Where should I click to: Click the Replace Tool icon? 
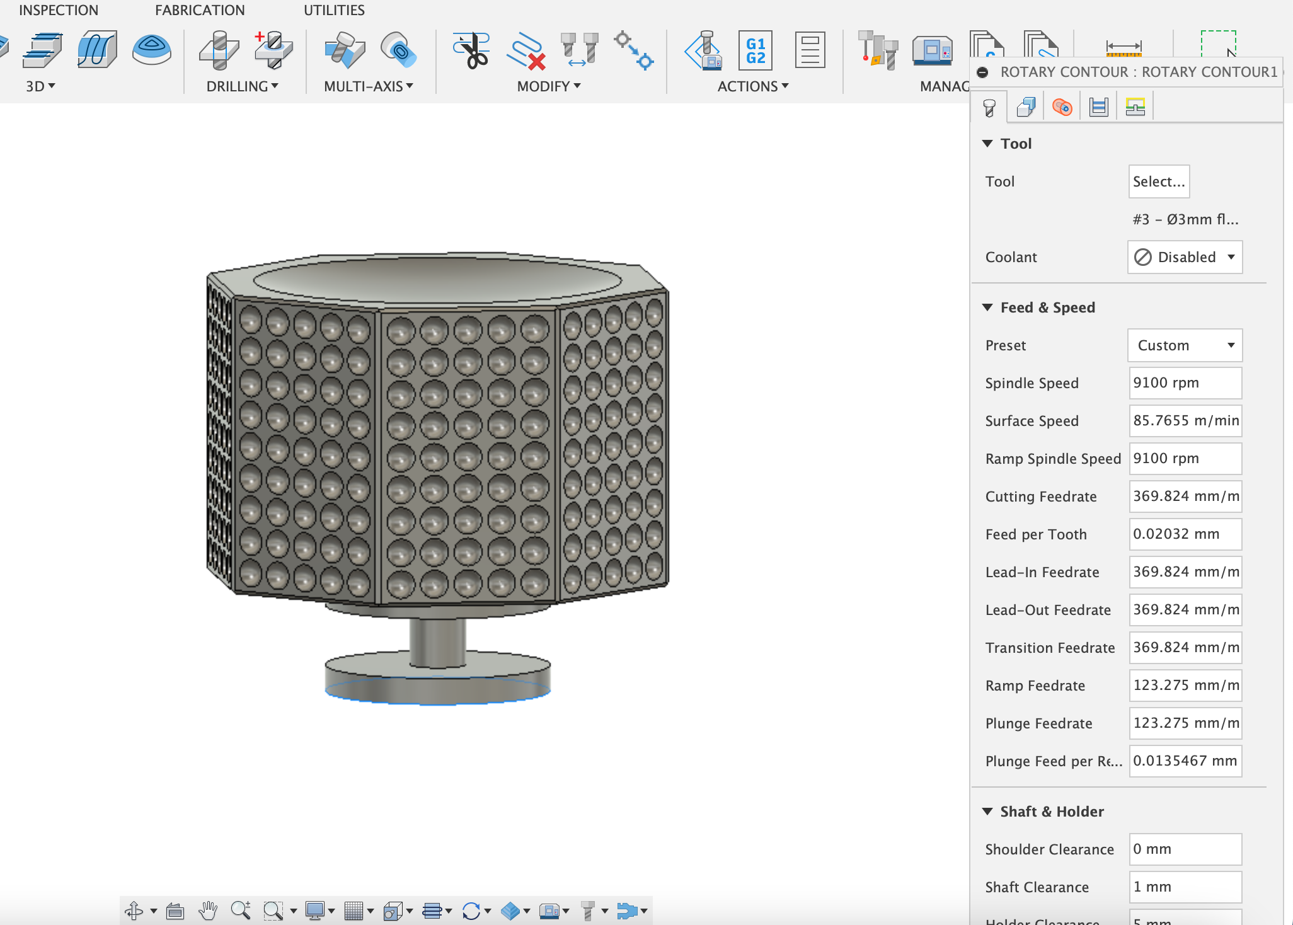[579, 50]
